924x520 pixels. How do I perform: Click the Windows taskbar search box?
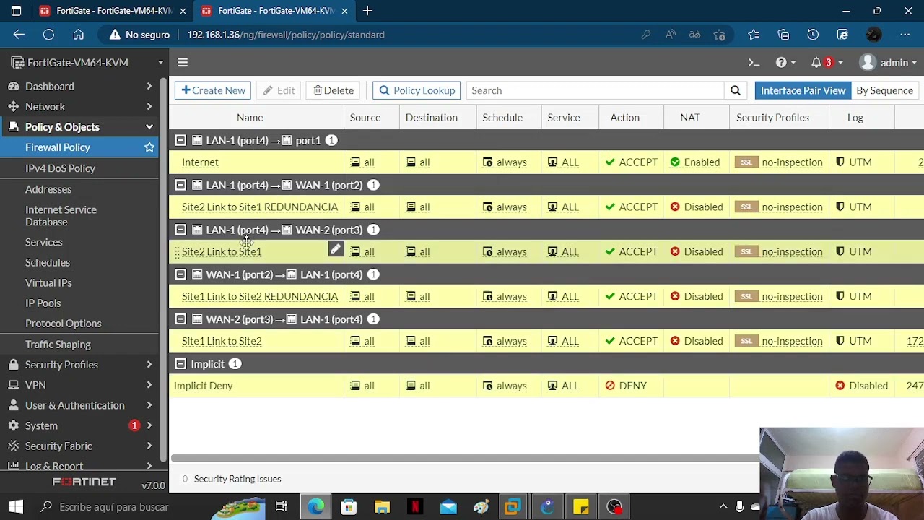(114, 507)
